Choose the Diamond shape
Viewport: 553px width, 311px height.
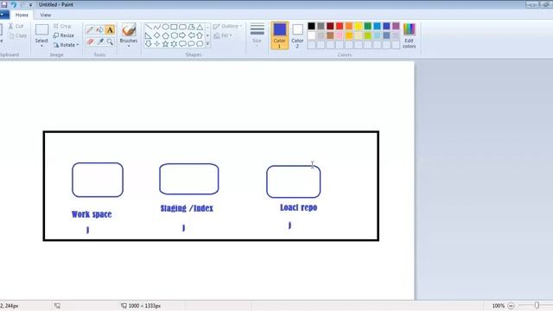coord(157,35)
